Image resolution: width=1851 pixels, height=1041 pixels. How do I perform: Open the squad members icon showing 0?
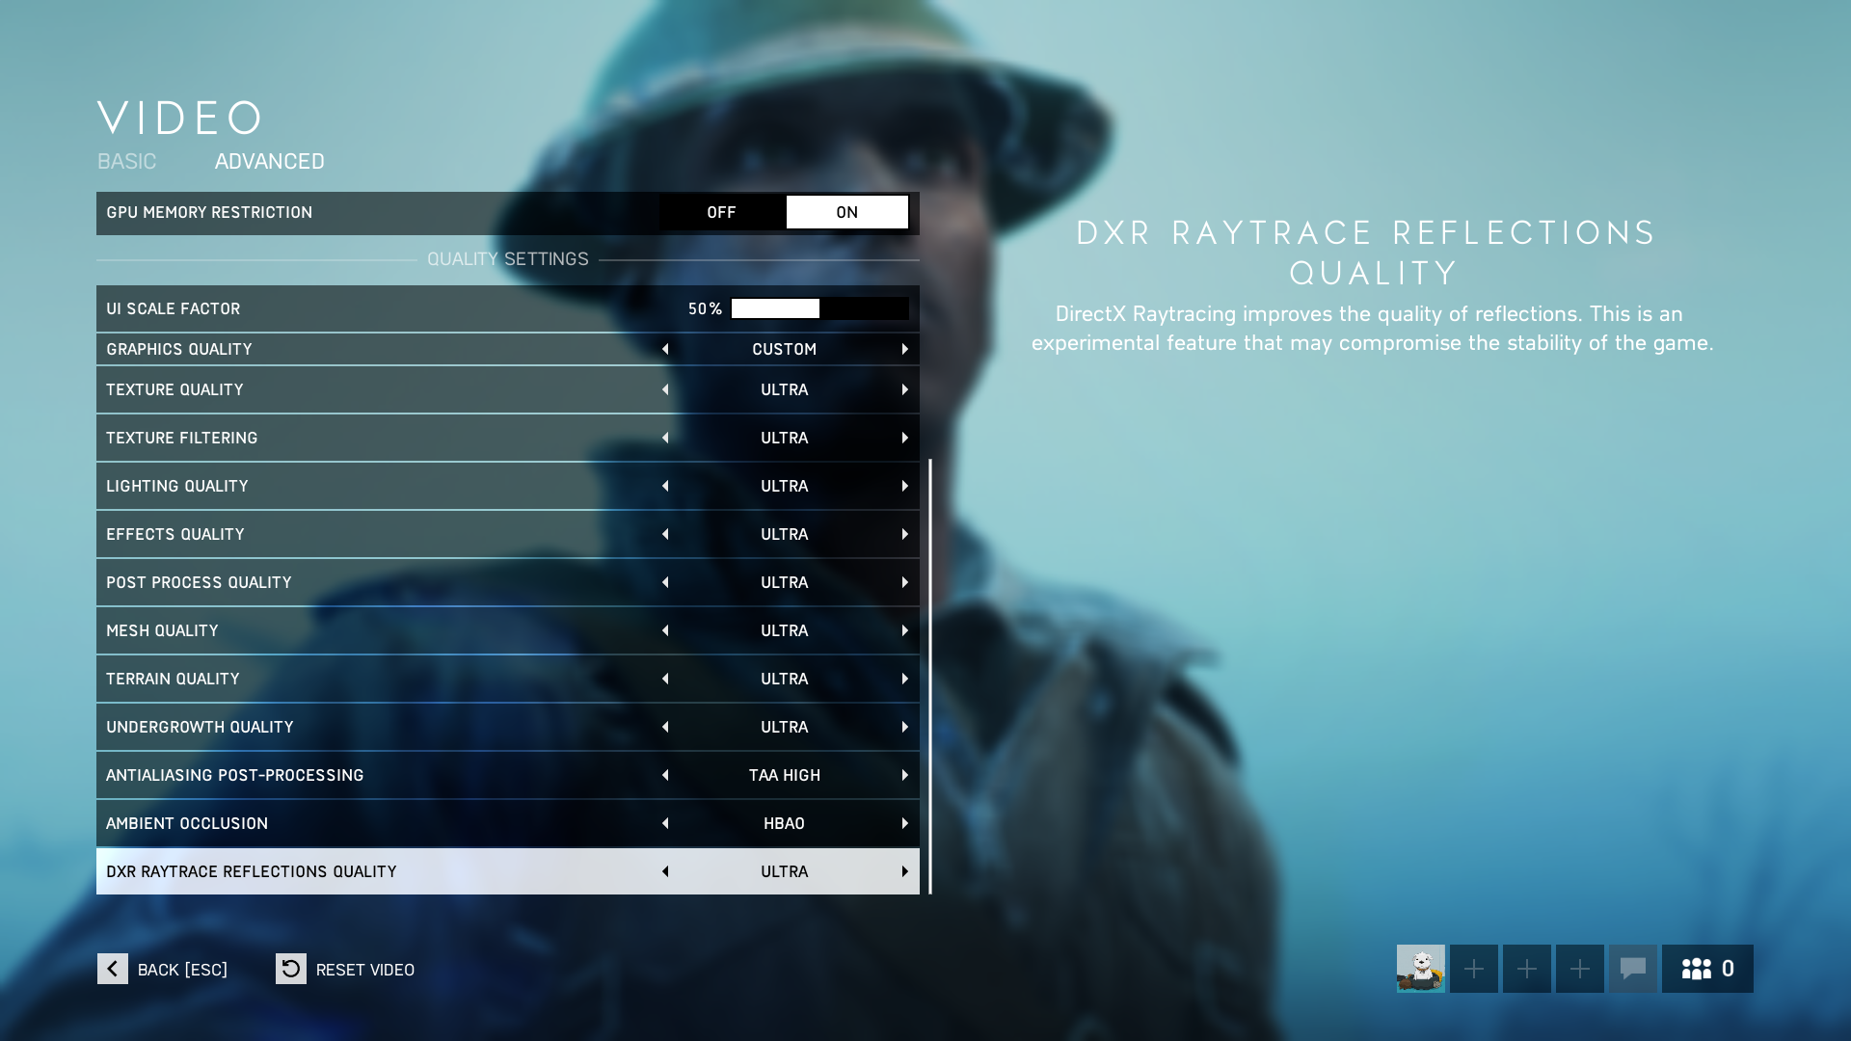[1706, 969]
